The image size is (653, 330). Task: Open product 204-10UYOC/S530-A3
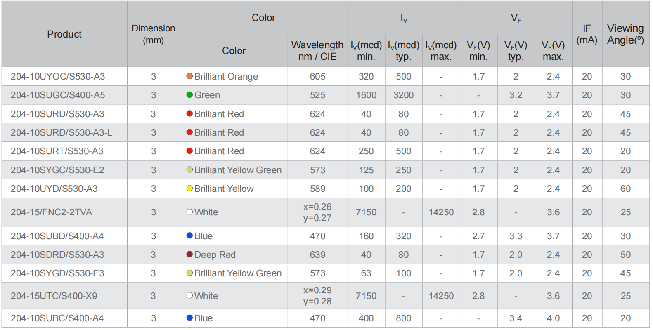click(x=58, y=77)
